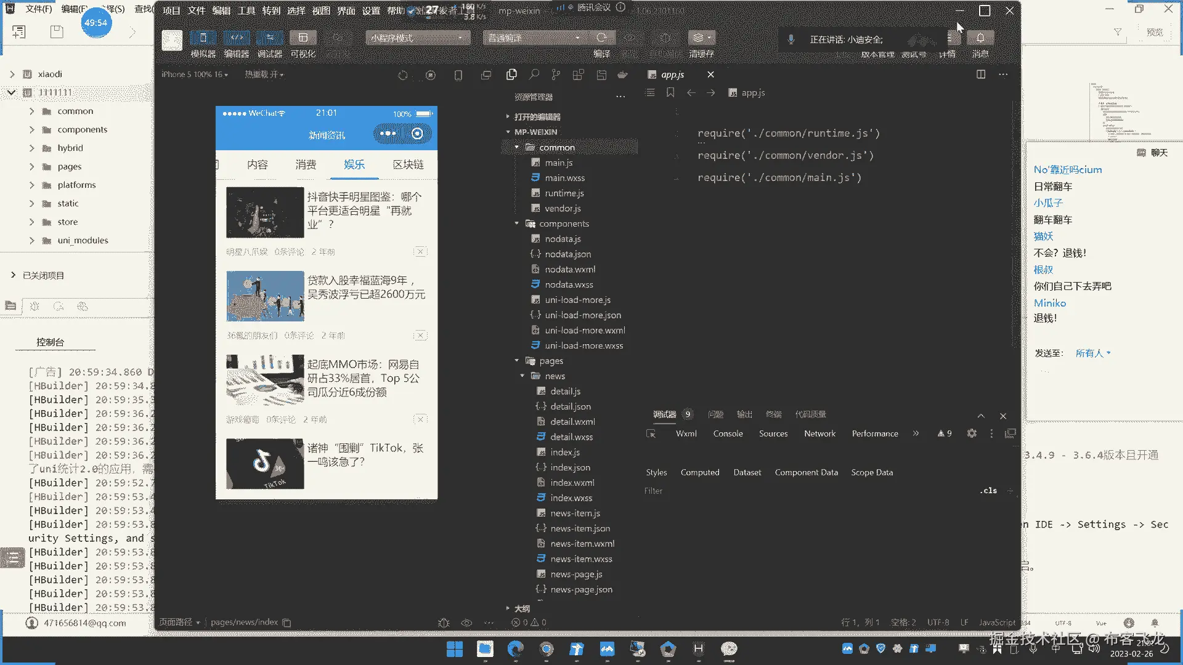Open the devtools settings gear
The height and width of the screenshot is (665, 1183).
click(972, 433)
